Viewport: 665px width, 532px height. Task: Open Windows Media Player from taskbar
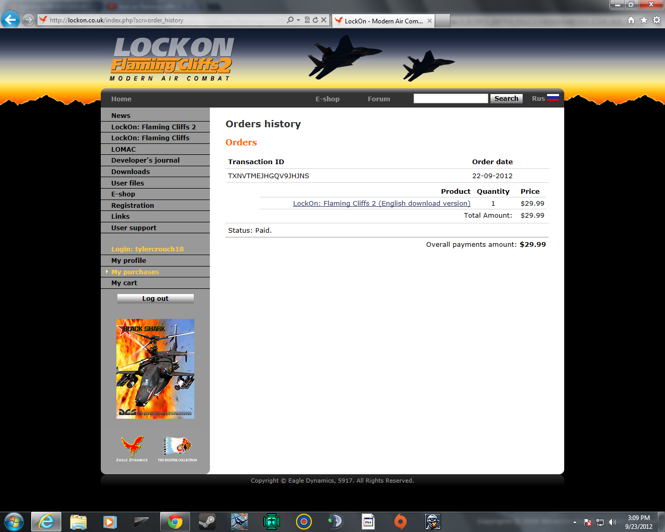[x=110, y=521]
